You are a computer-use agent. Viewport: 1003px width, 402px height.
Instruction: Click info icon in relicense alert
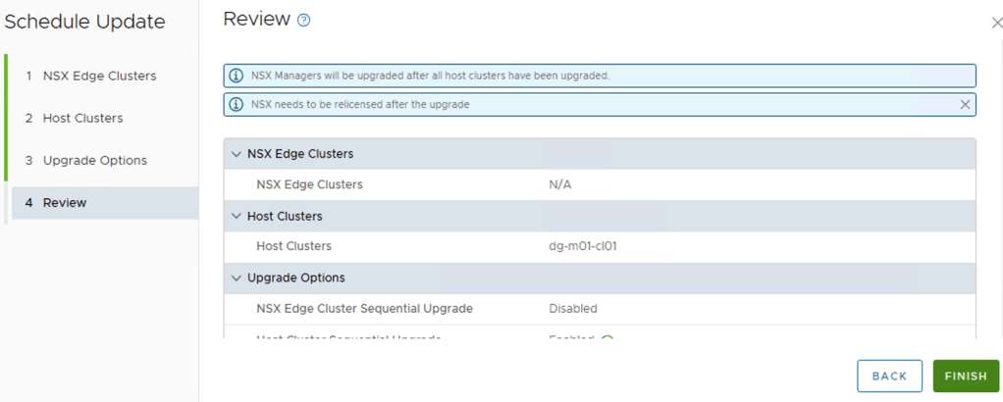(x=236, y=104)
